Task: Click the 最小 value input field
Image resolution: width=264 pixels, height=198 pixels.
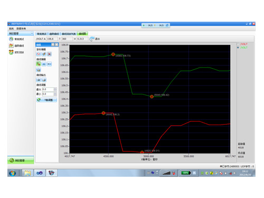Action: 48,94
